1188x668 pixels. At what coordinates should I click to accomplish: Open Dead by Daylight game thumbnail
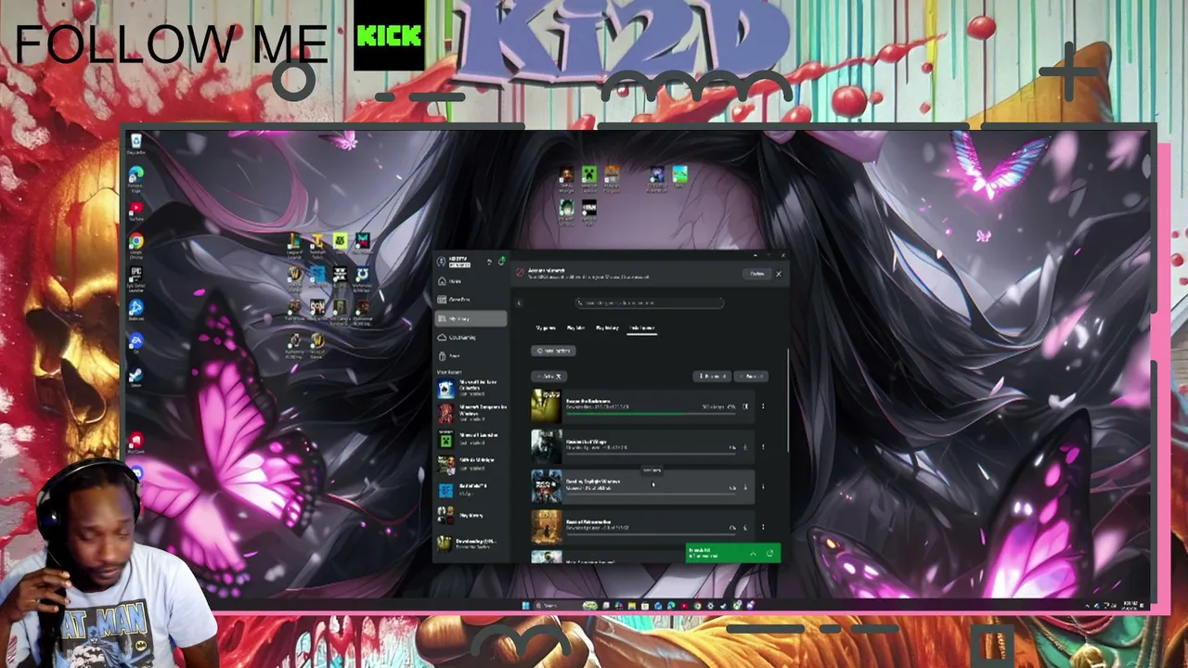tap(546, 486)
